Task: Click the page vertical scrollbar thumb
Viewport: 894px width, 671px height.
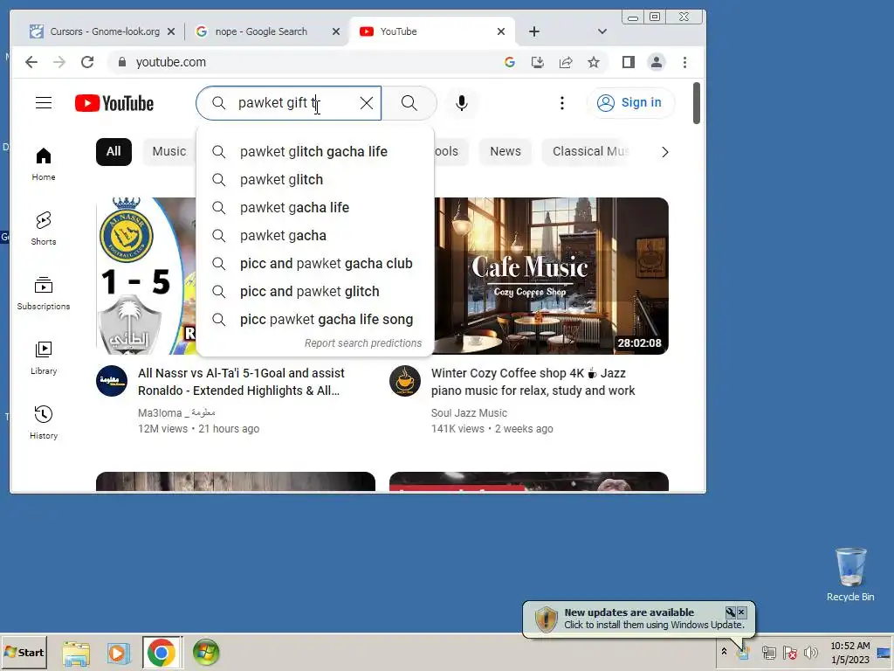Action: coord(696,103)
